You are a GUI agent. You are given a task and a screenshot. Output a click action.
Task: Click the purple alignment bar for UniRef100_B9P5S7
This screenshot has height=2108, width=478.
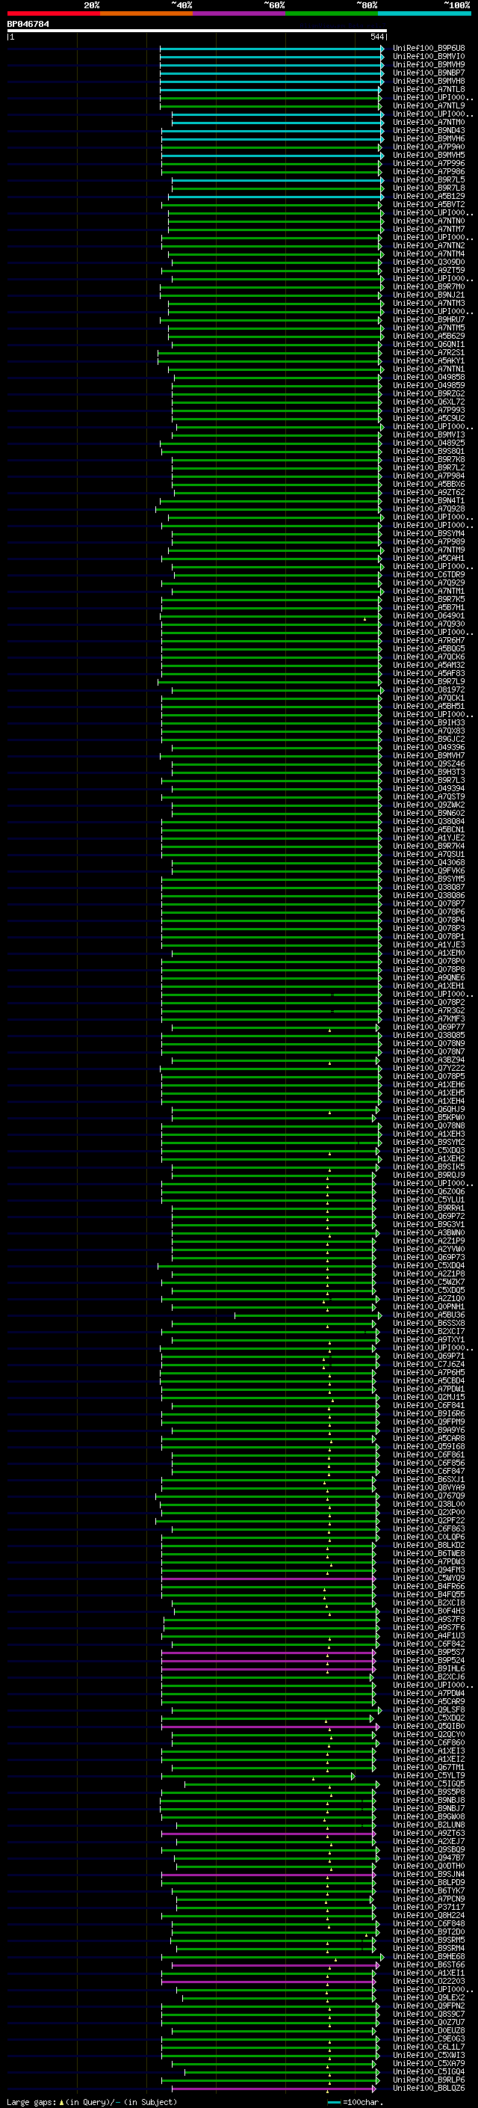coord(268,1652)
